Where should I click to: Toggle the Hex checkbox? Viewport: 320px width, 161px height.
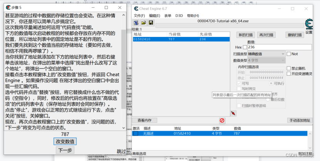coord(245,47)
